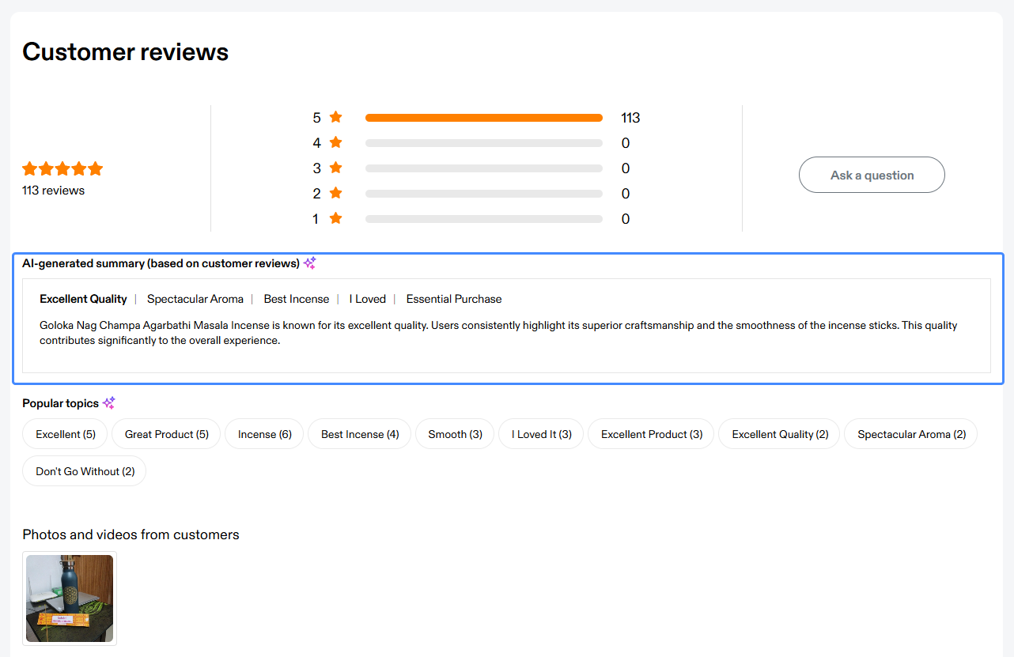Show the I Loved summary tab
This screenshot has width=1014, height=657.
pyautogui.click(x=367, y=299)
